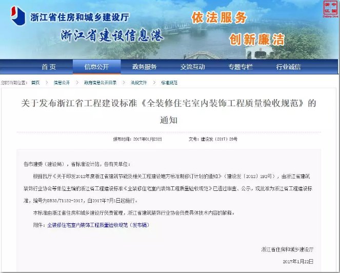Screen dimensions: 340x273
Task: Go to 政府信息公开目录 in the breadcrumb
Action: tap(101, 83)
